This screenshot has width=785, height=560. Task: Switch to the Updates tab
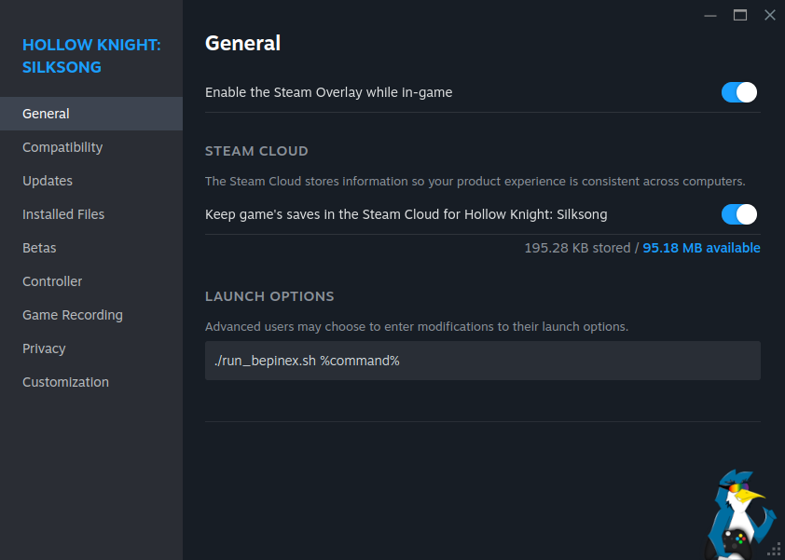click(48, 181)
